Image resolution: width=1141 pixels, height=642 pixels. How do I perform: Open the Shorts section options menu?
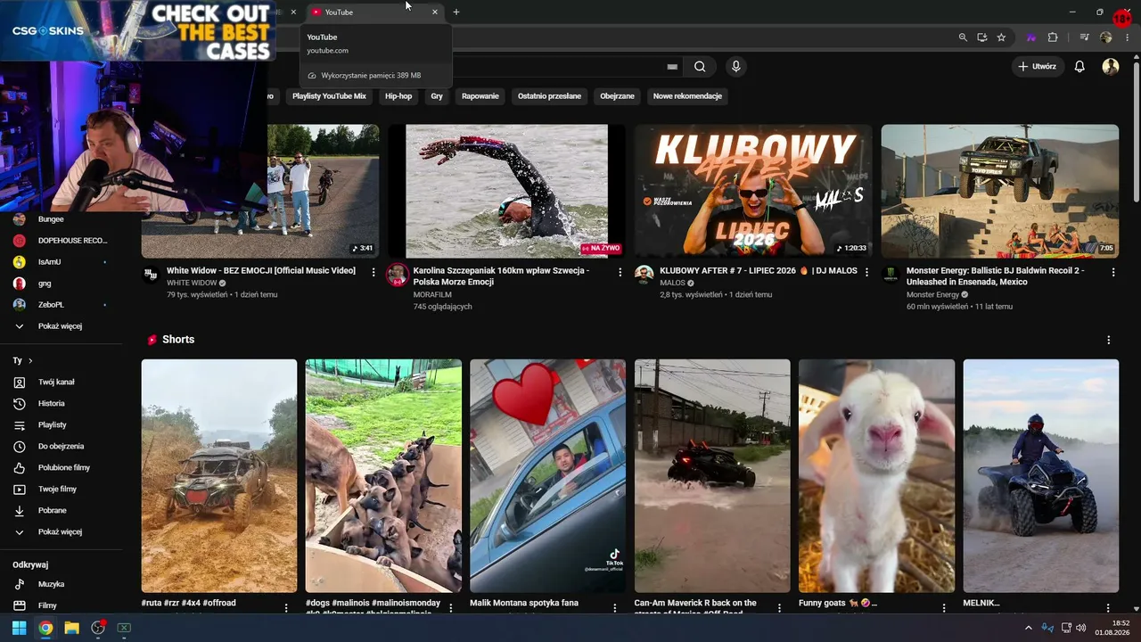point(1109,340)
